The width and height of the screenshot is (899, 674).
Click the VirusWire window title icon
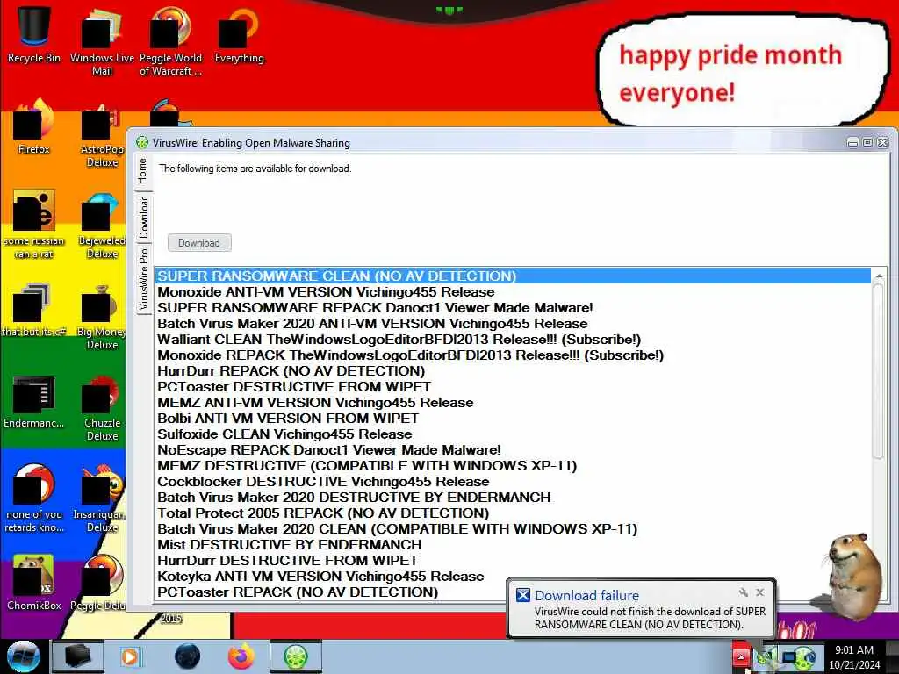(x=142, y=143)
